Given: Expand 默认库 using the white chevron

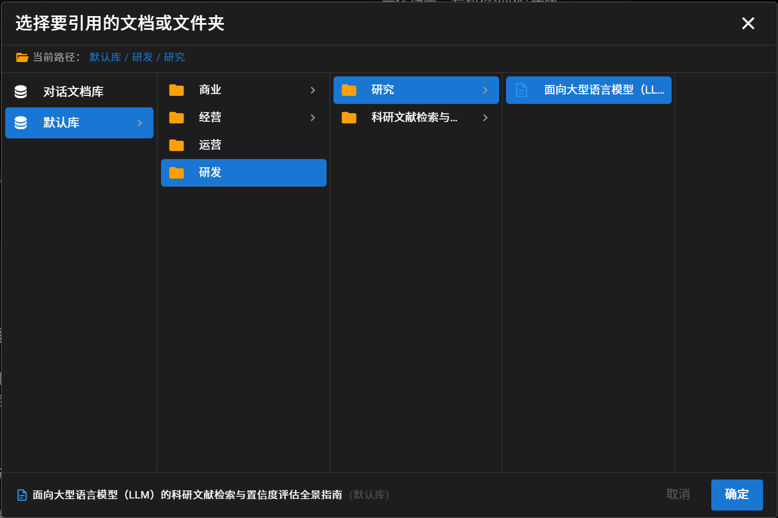Looking at the screenshot, I should tap(140, 123).
